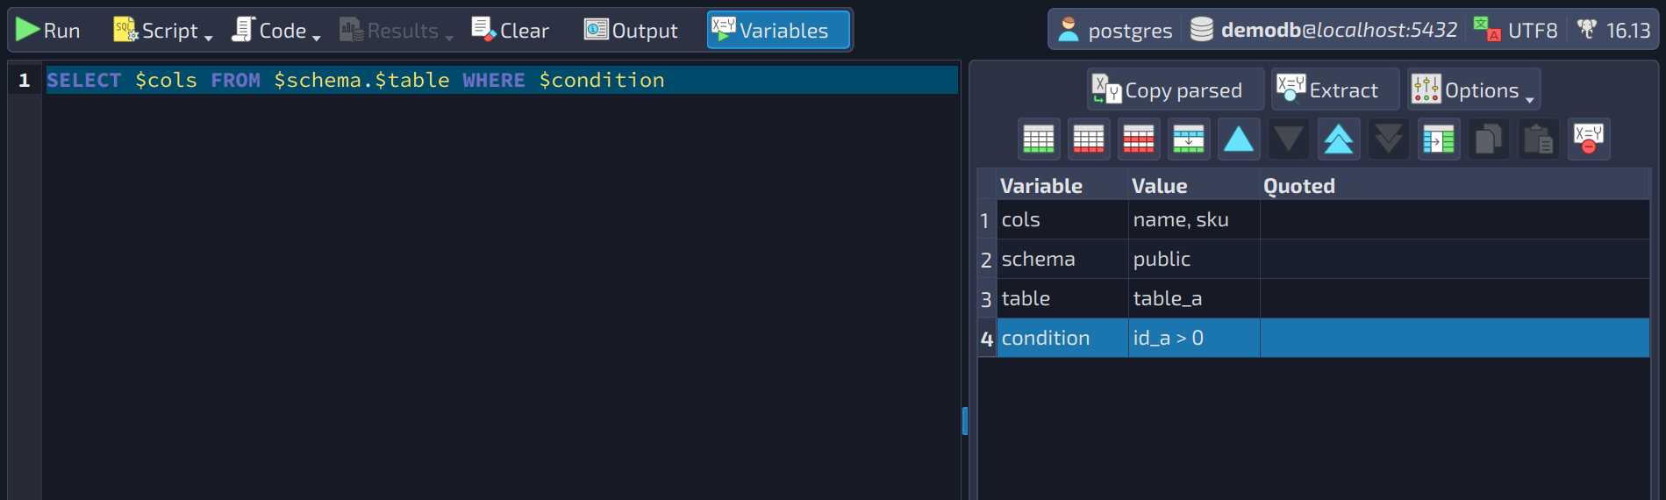This screenshot has width=1666, height=500.
Task: Move selected variable to the bottom
Action: tap(1389, 139)
